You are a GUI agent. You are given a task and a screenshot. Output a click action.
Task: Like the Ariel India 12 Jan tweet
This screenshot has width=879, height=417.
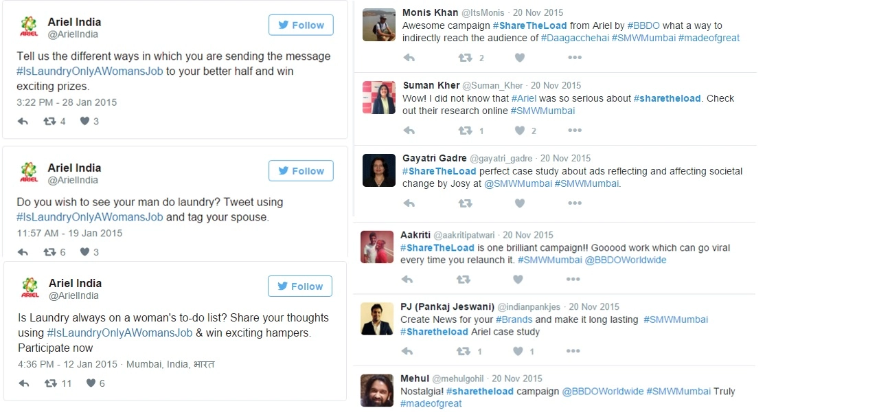[91, 383]
